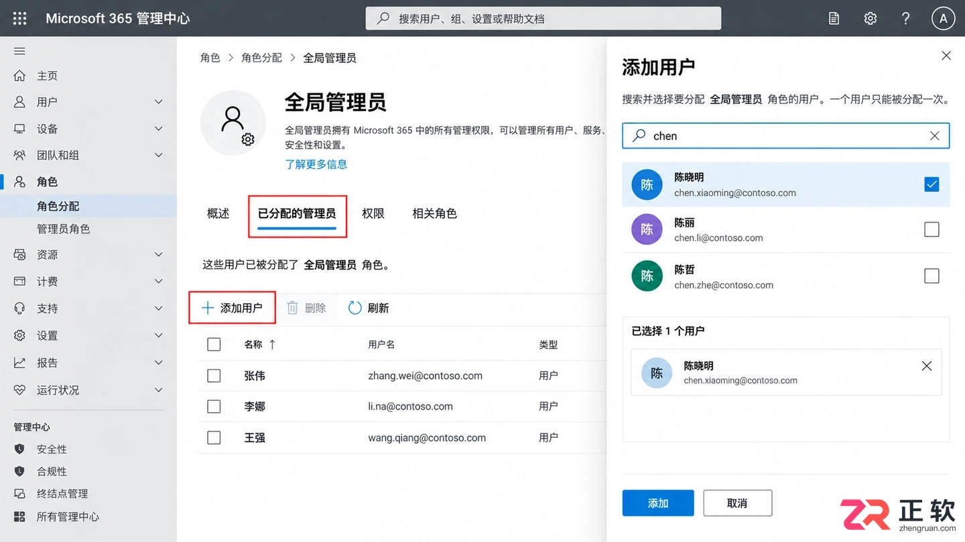Open the document icon in top bar
Image resolution: width=965 pixels, height=542 pixels.
click(x=834, y=19)
